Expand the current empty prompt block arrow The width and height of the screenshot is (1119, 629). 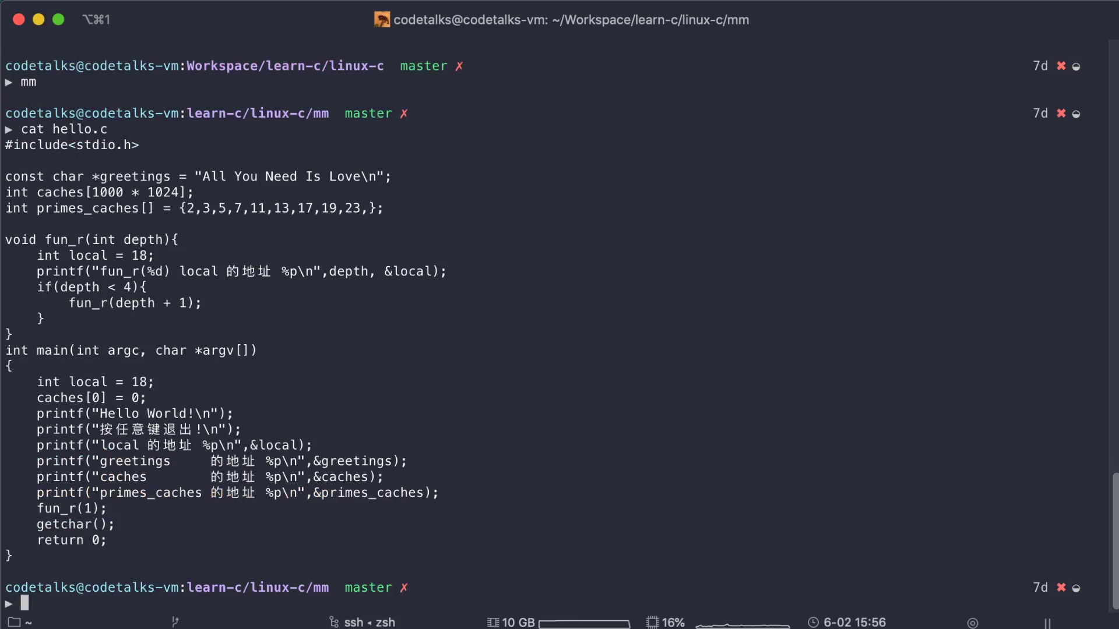[x=8, y=603]
